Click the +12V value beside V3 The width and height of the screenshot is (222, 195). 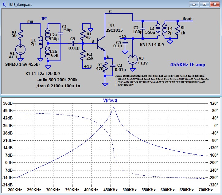click(142, 63)
